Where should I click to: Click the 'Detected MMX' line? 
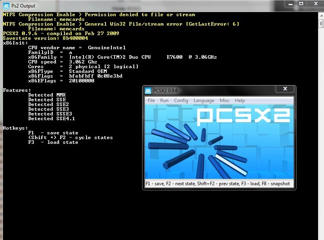[x=47, y=95]
